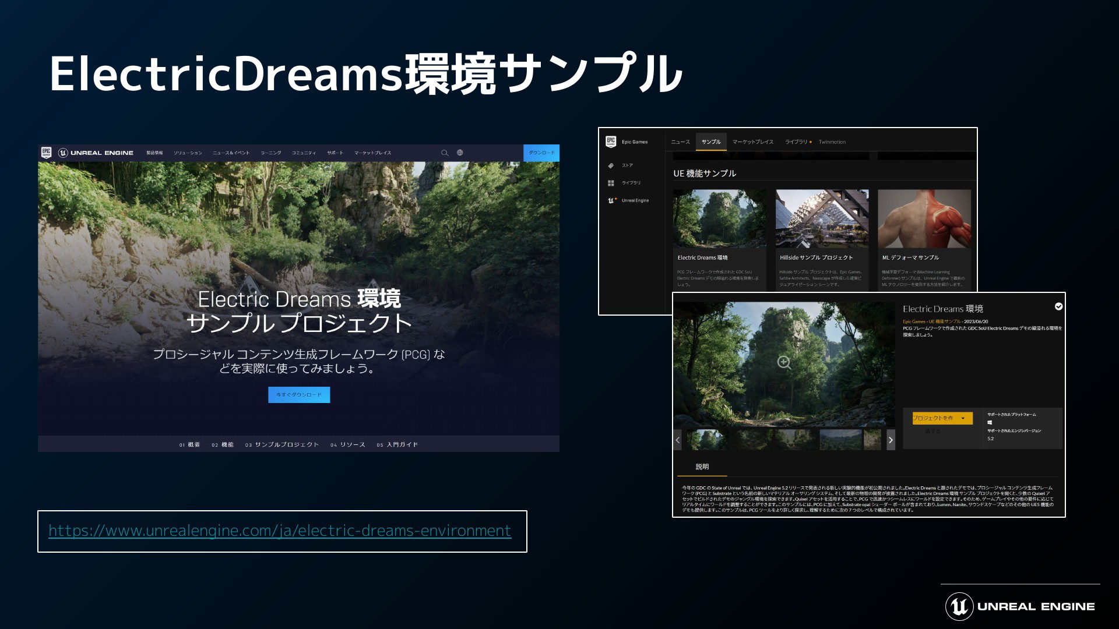This screenshot has height=629, width=1119.
Task: Open the ソリューション menu on the website
Action: pyautogui.click(x=188, y=153)
